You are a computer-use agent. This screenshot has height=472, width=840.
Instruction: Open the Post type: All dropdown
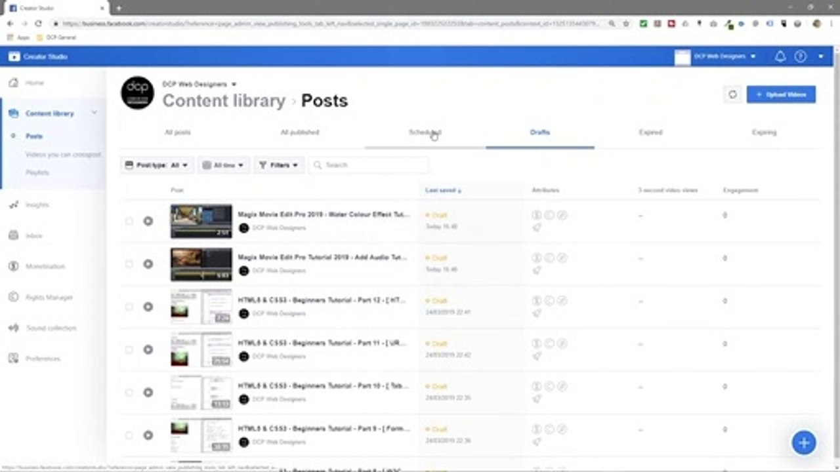156,165
